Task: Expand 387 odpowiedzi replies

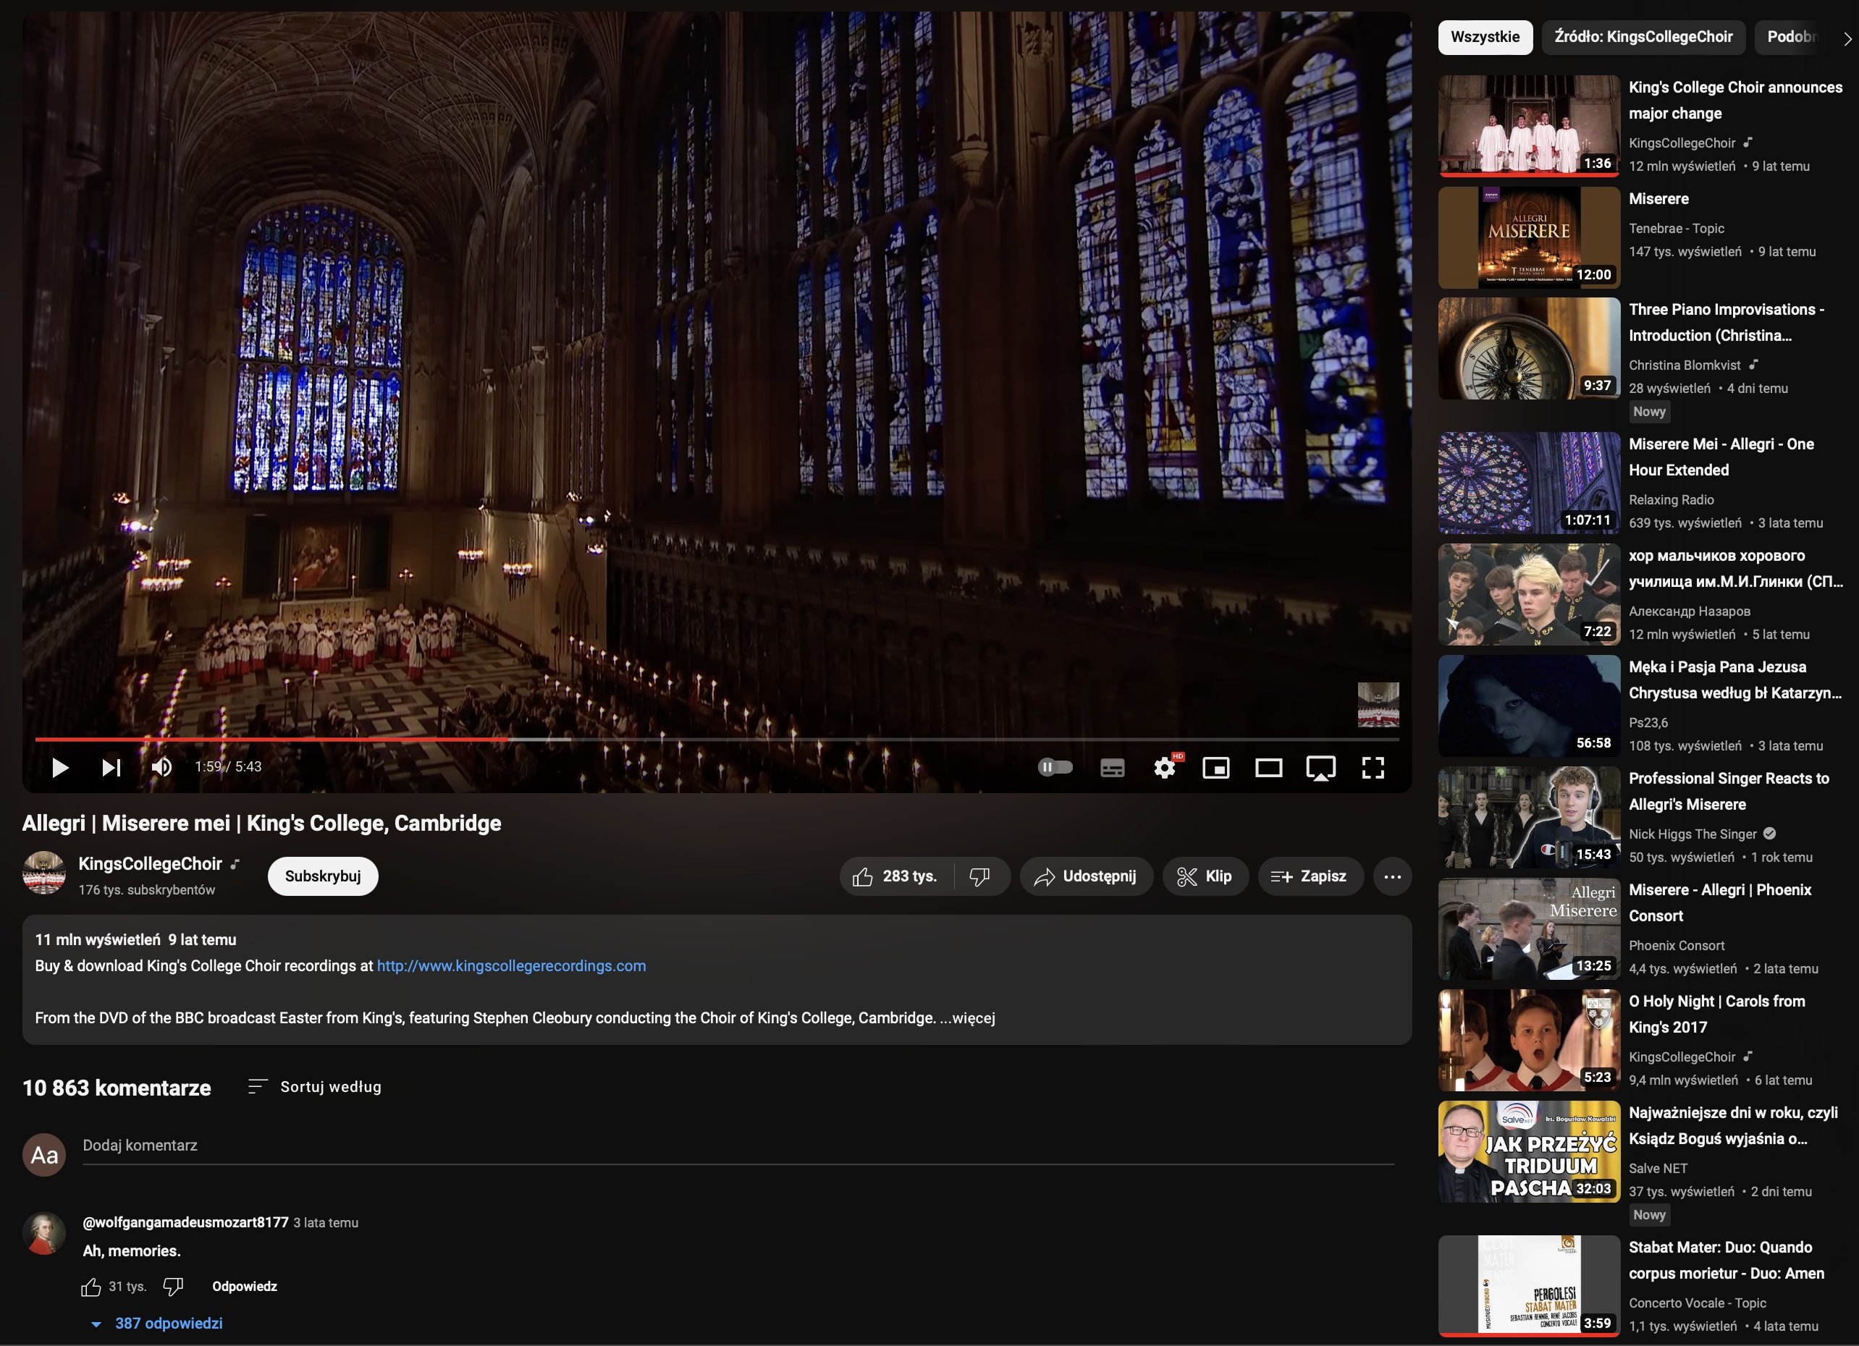Action: pyautogui.click(x=156, y=1323)
